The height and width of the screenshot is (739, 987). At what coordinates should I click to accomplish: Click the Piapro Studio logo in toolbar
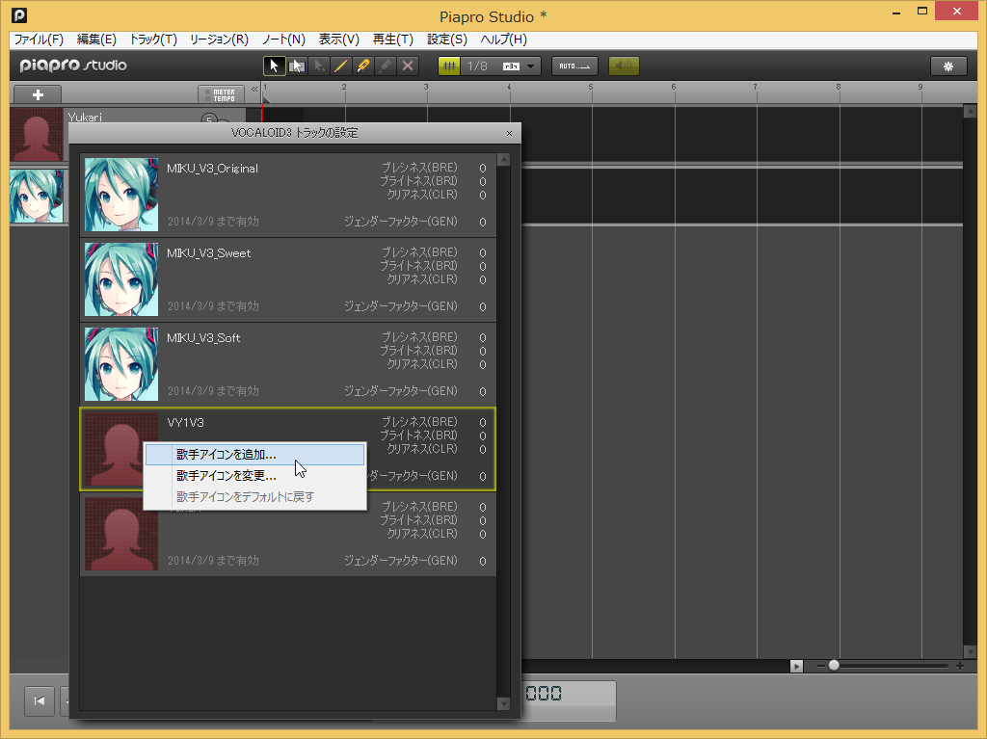tap(73, 66)
